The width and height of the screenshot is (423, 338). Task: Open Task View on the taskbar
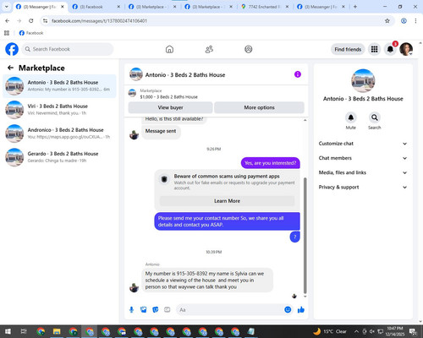24,331
